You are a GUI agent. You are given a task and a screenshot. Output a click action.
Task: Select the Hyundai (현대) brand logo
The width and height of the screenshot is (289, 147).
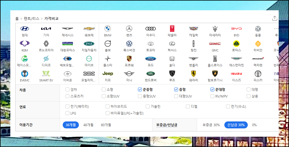(25, 29)
